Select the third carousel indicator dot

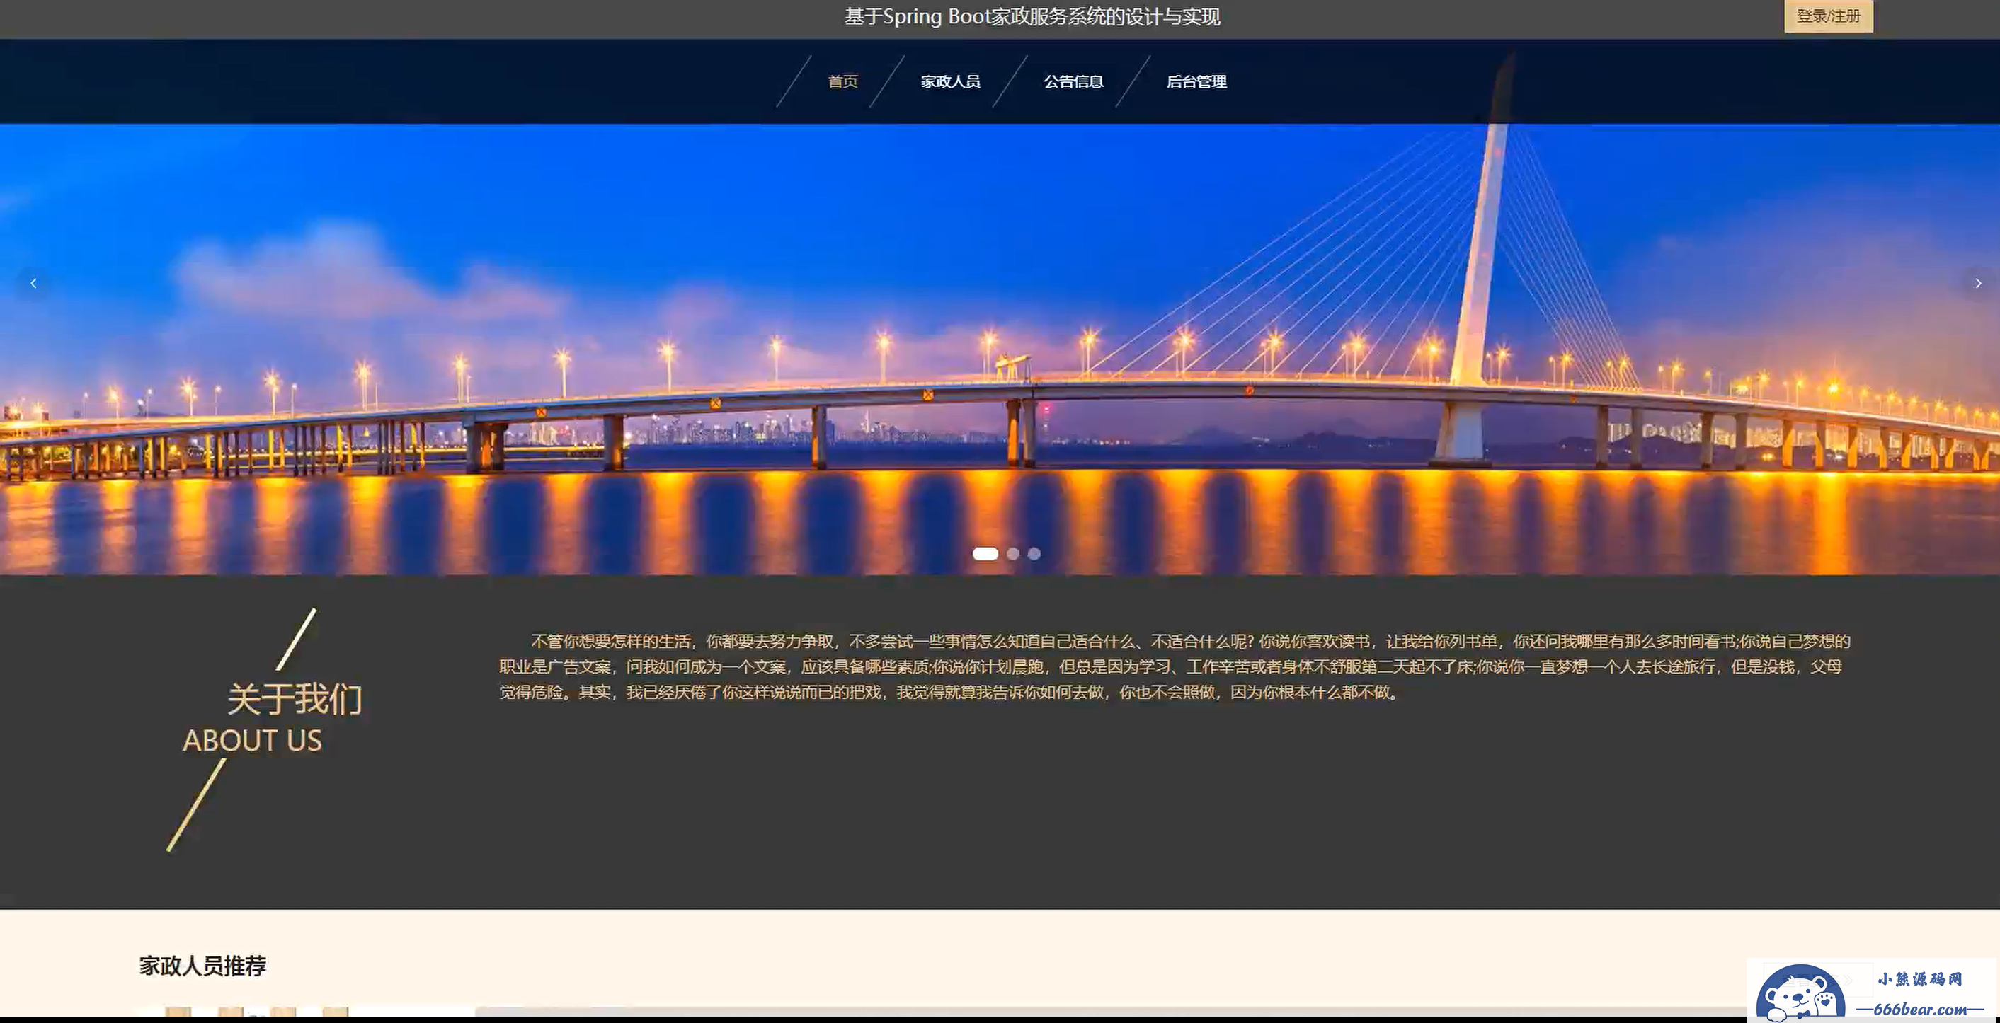(x=1034, y=554)
